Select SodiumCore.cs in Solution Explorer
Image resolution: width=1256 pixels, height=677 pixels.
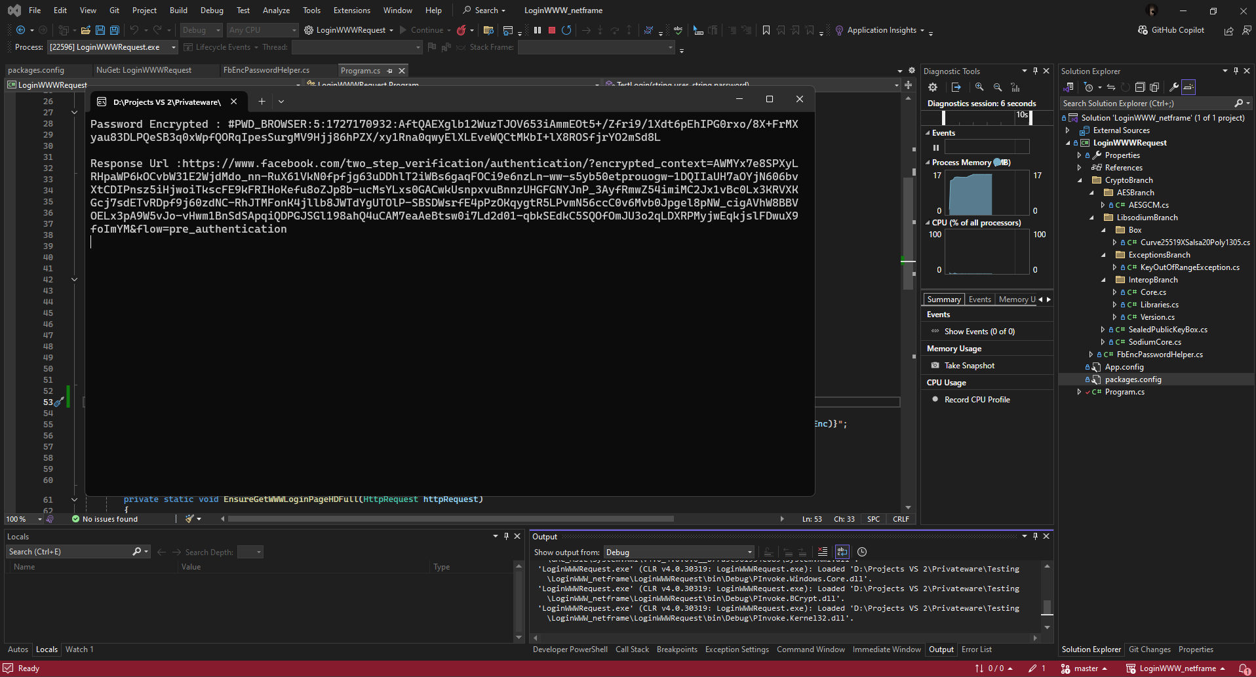[x=1154, y=342]
